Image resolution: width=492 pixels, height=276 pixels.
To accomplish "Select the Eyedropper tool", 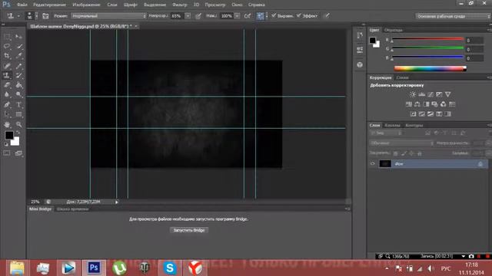I will 18,56.
